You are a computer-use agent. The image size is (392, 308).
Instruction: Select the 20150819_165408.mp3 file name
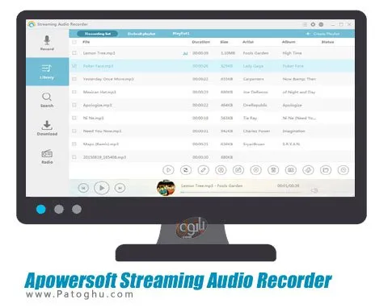[104, 157]
